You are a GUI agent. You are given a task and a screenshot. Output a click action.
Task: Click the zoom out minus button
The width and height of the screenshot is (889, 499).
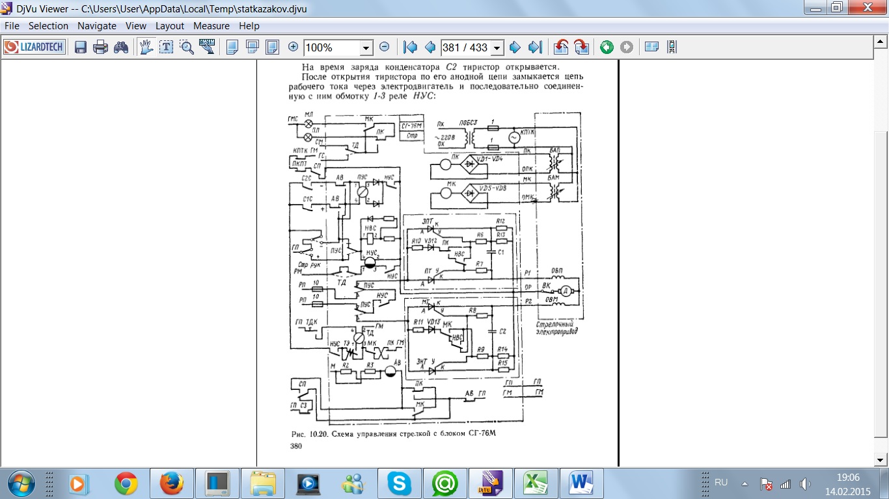coord(384,47)
